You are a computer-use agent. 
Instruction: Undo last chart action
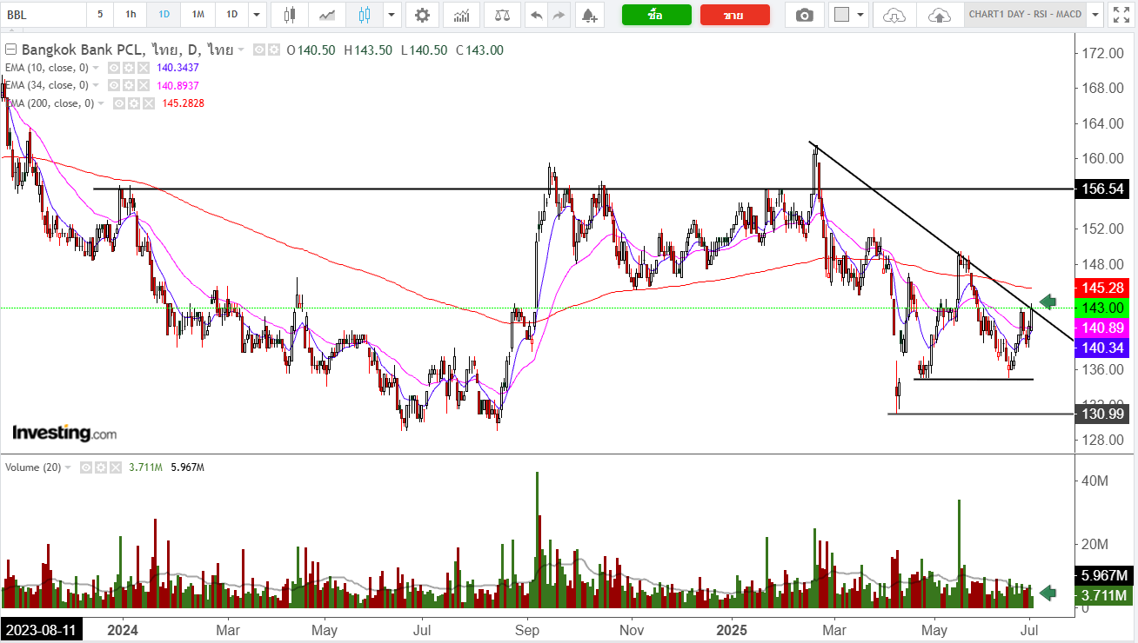tap(536, 15)
